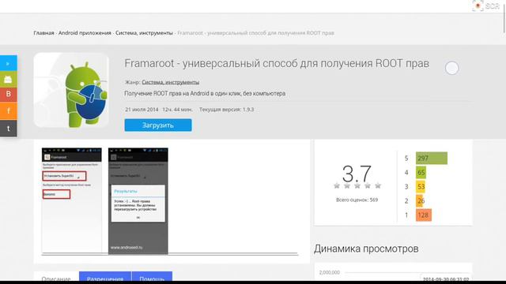Click the 5-star rating bar 297
The width and height of the screenshot is (506, 284).
click(x=432, y=158)
